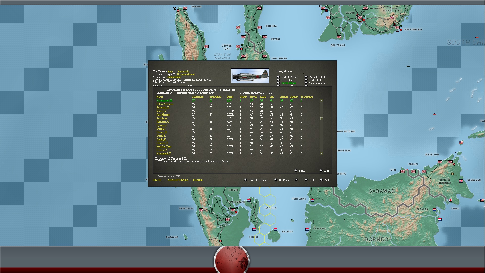Image resolution: width=485 pixels, height=273 pixels.
Task: Sort leaders by Leadership column header
Action: pos(197,97)
